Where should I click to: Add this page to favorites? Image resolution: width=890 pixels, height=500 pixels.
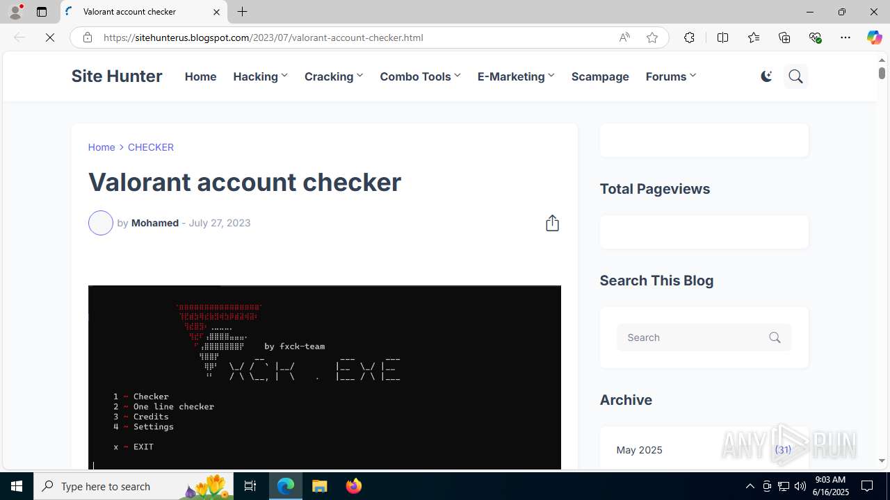click(x=652, y=37)
